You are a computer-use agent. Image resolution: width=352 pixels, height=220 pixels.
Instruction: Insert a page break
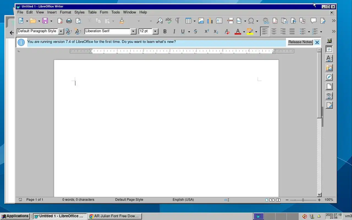(x=230, y=21)
